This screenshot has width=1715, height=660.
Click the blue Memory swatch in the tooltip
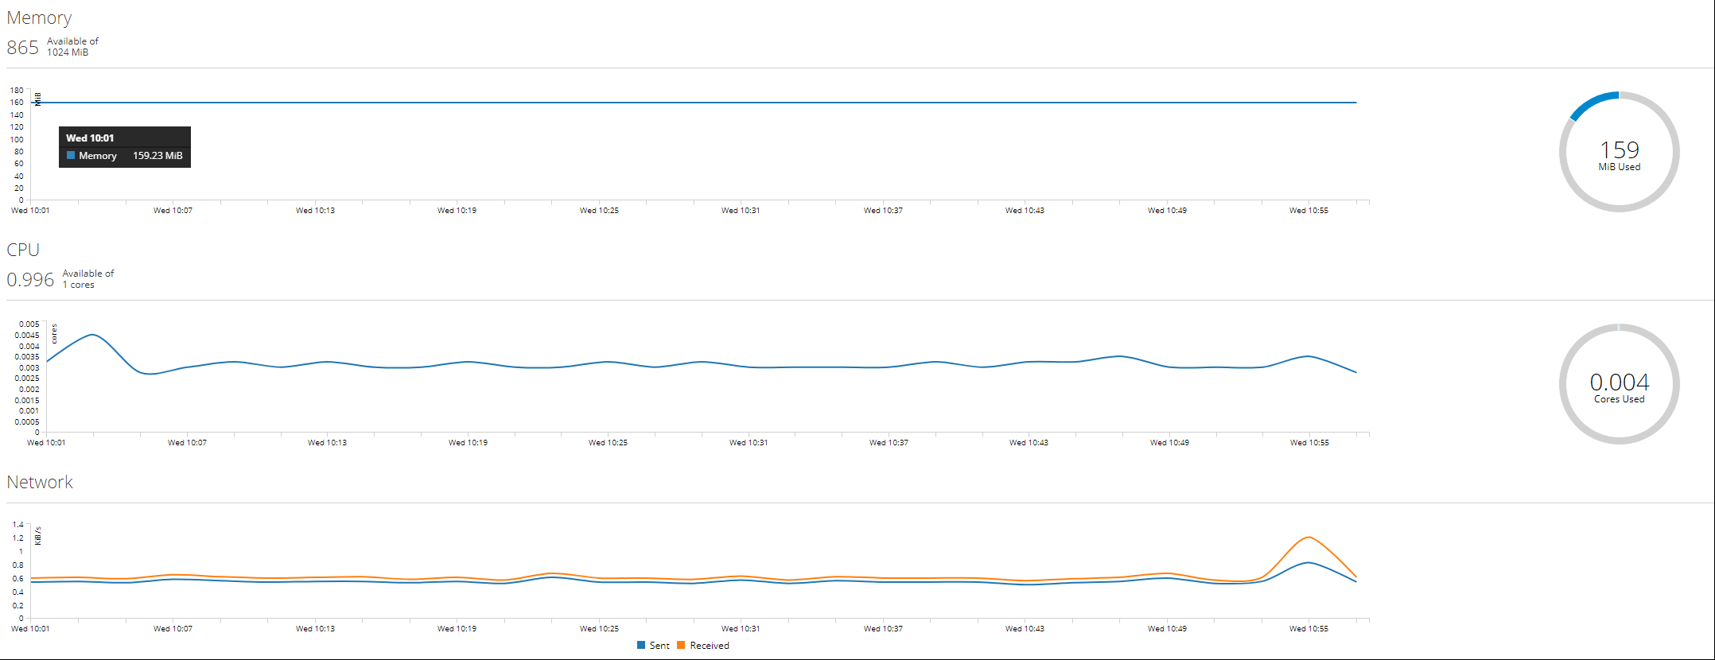(71, 156)
